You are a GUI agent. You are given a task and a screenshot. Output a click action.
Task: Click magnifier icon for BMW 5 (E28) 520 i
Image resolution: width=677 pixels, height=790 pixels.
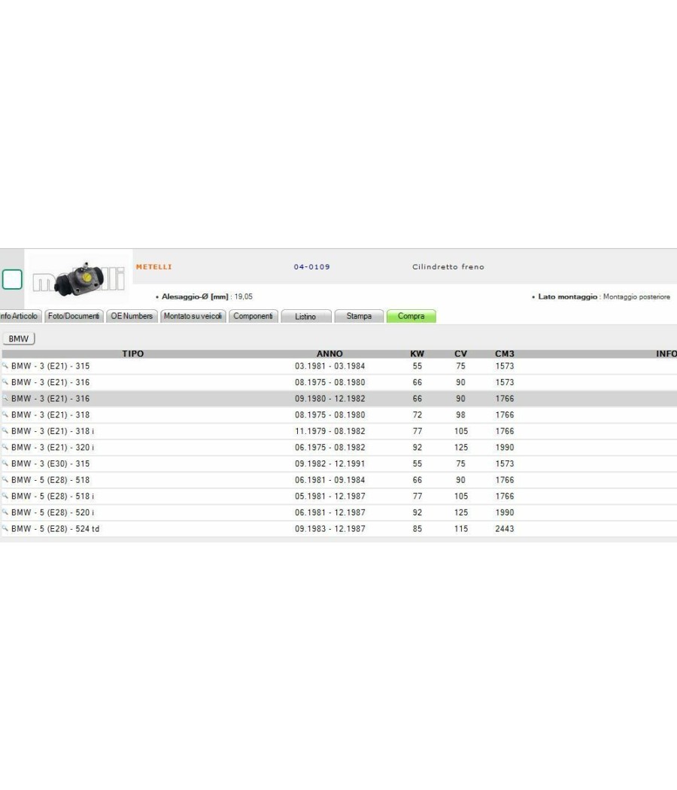[5, 512]
